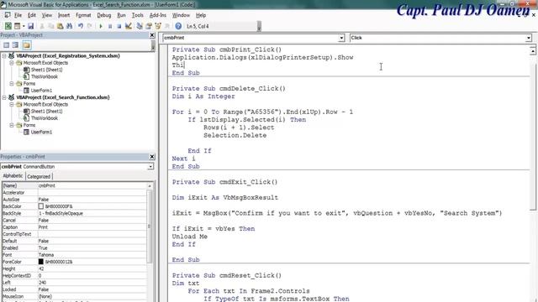Click the Find binoculars icon
538x302 pixels.
coord(69,26)
